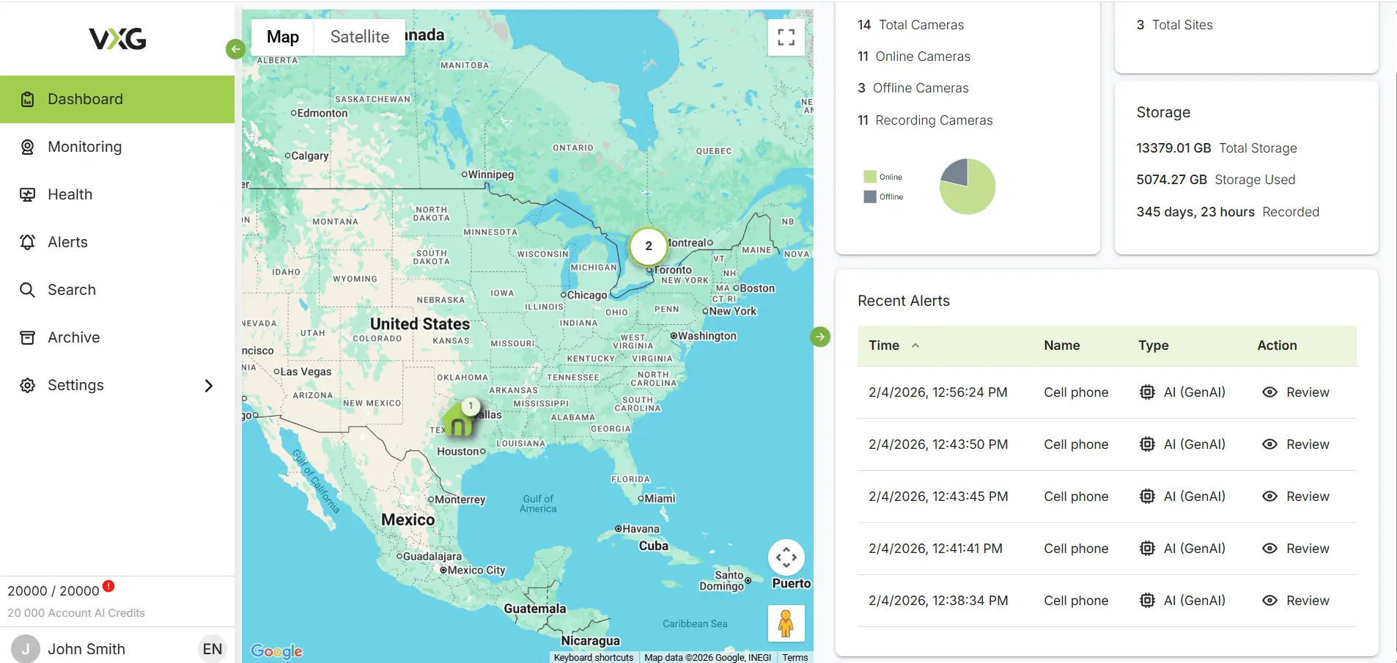Review the 12:41:41 PM alert
Viewport: 1397px width, 663px height.
pyautogui.click(x=1295, y=549)
